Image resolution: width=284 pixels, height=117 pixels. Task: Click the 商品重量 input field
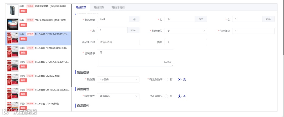tap(113, 19)
